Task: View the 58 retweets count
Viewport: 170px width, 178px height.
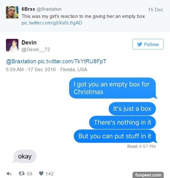Action: coord(30,174)
